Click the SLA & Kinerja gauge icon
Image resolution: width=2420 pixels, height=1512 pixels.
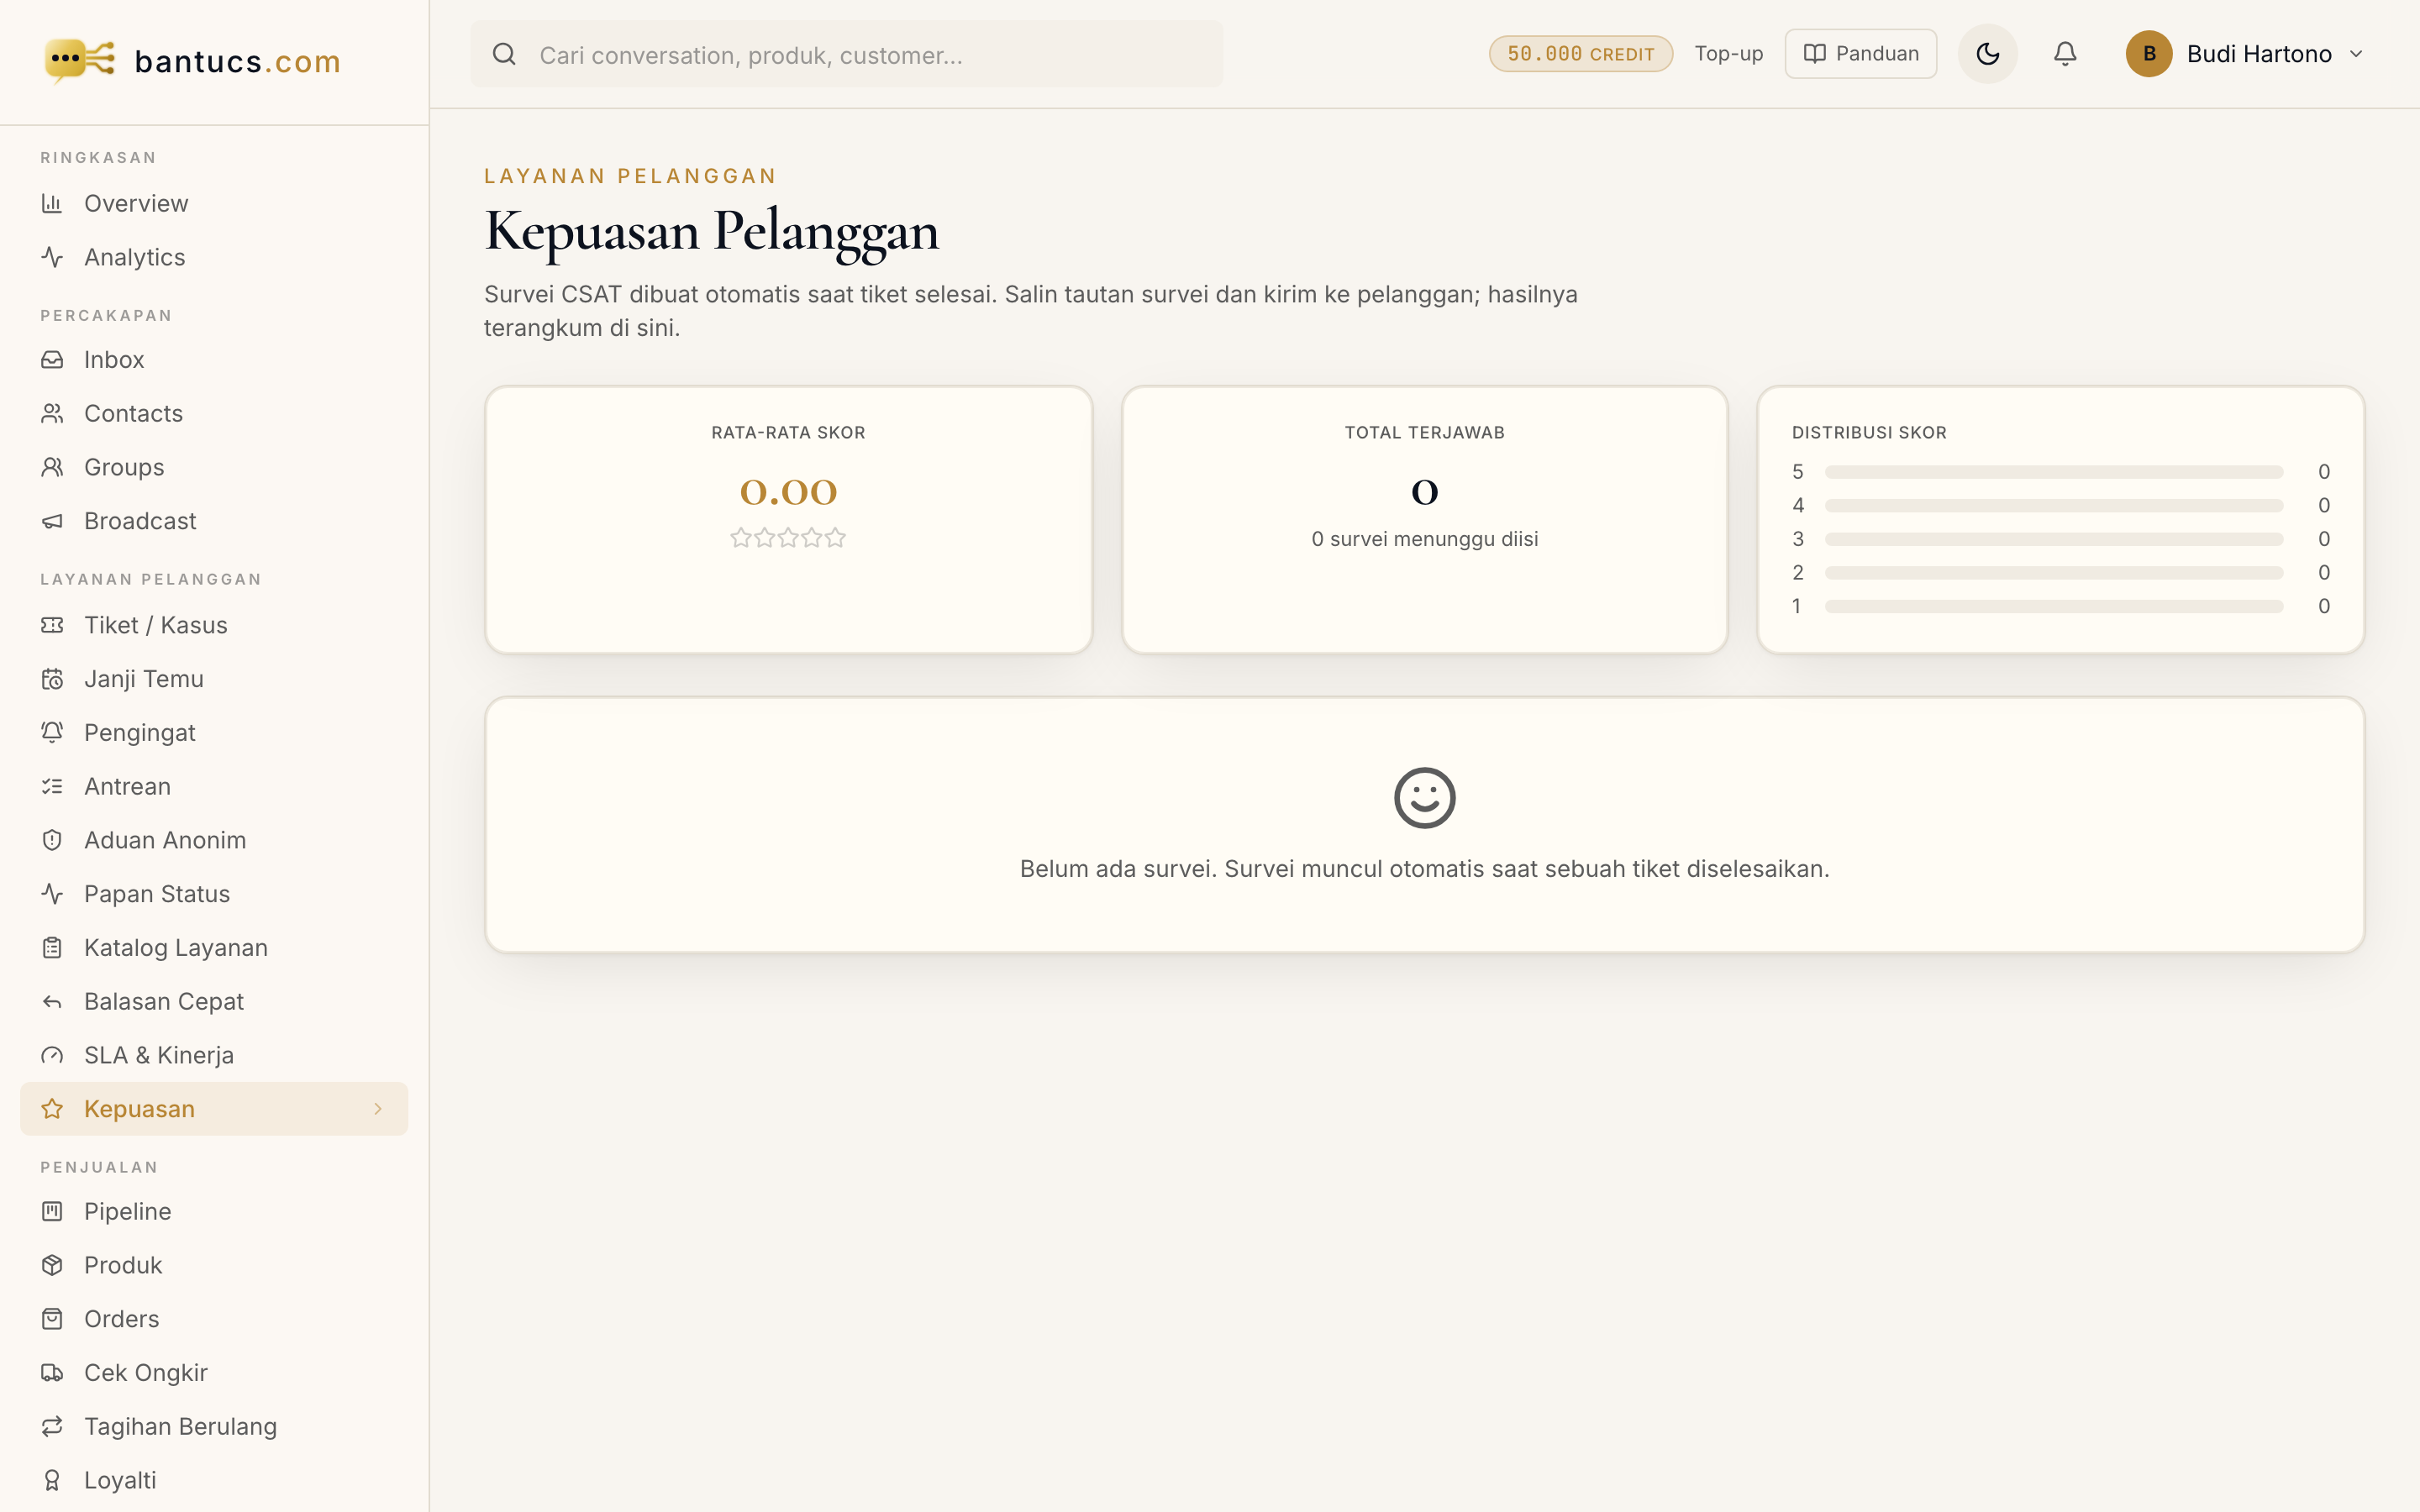(x=52, y=1055)
